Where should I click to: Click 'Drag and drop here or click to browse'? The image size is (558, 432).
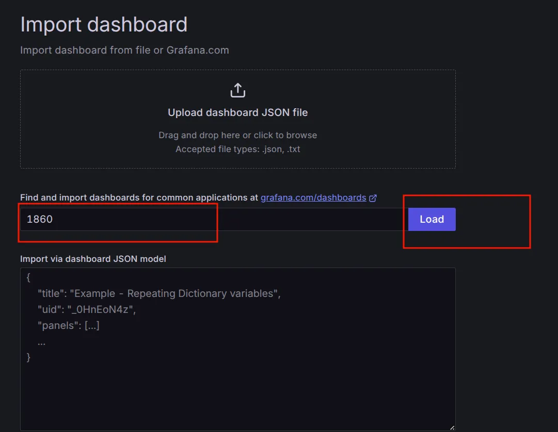(x=238, y=136)
